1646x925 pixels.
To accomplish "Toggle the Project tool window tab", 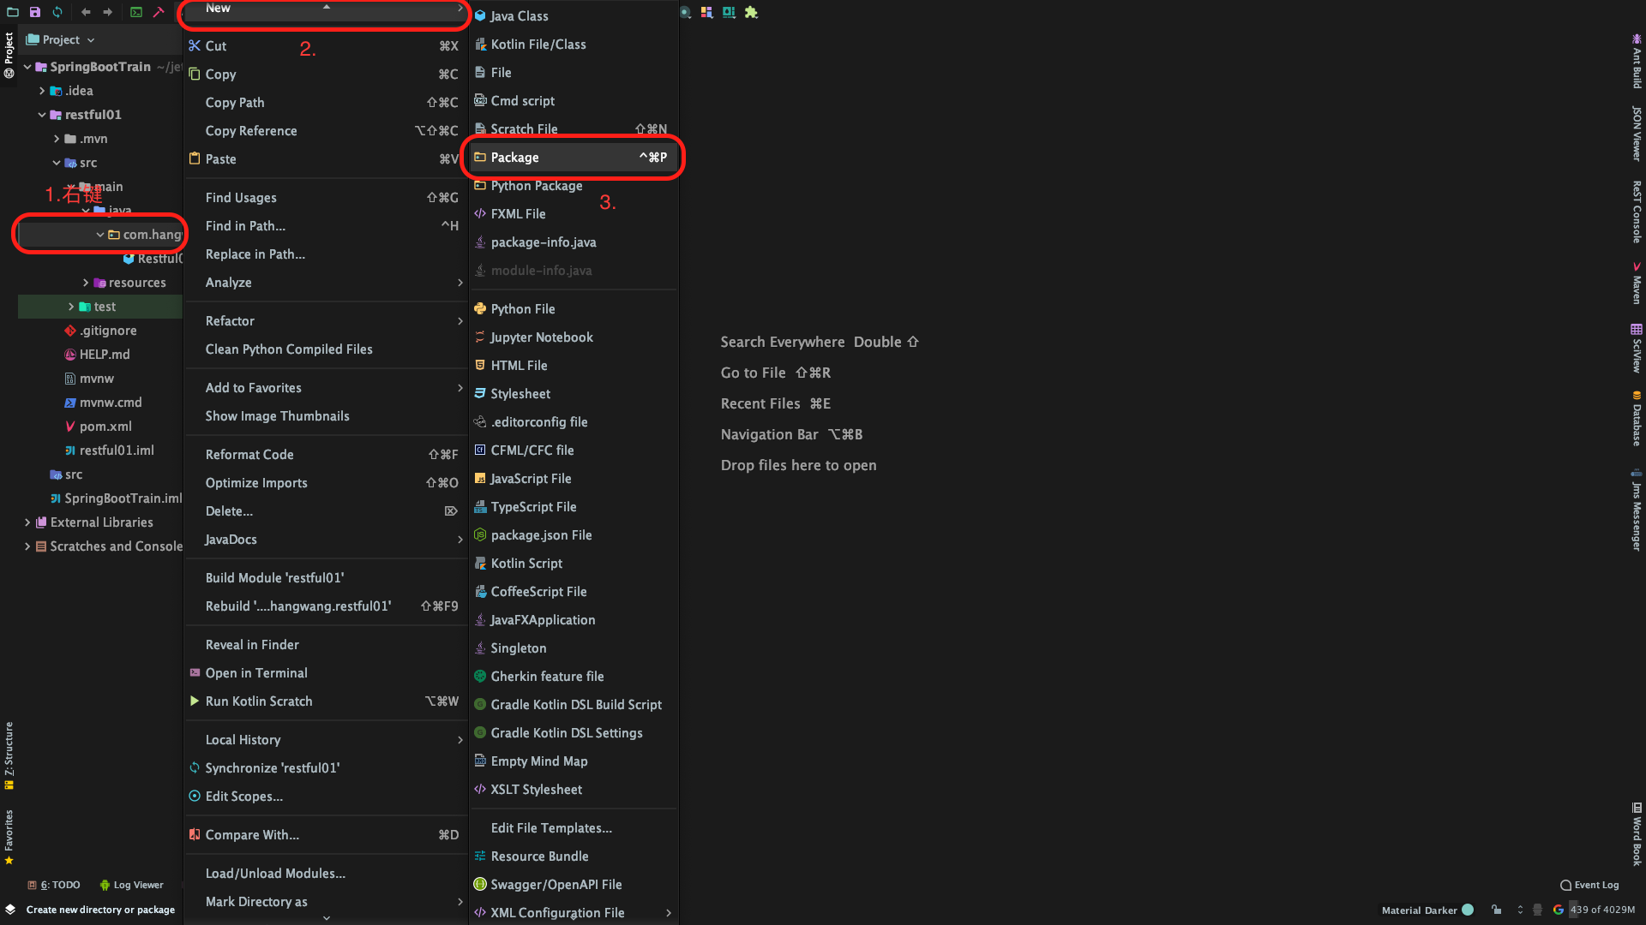I will (x=9, y=55).
